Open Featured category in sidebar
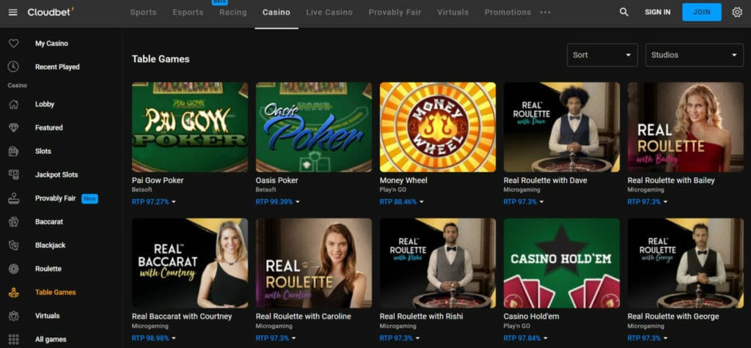751x348 pixels. pyautogui.click(x=49, y=127)
